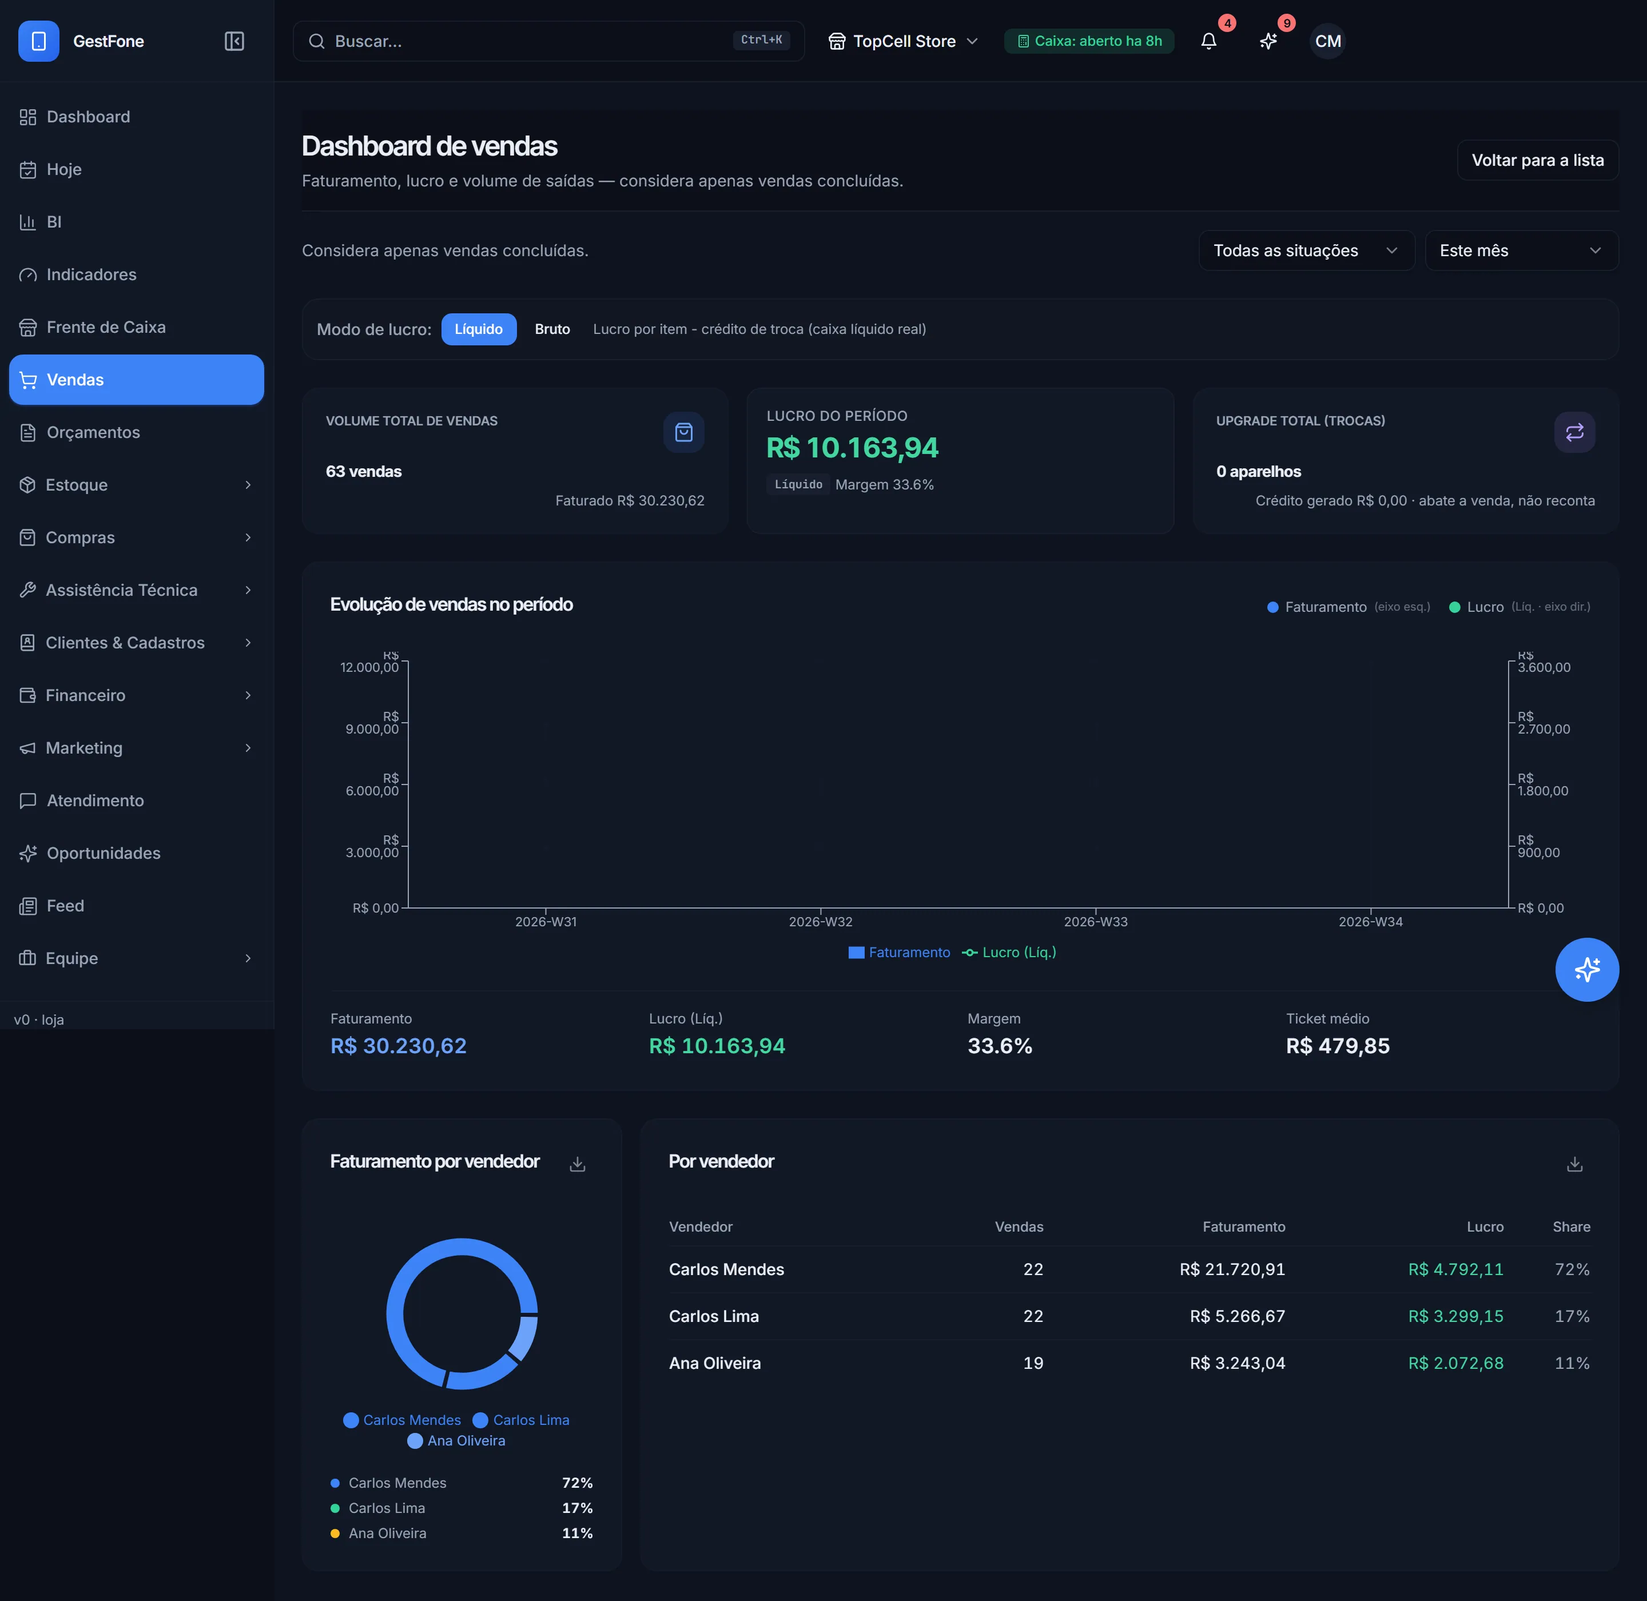Sort table by Faturamento column header
The width and height of the screenshot is (1647, 1601).
(1243, 1227)
